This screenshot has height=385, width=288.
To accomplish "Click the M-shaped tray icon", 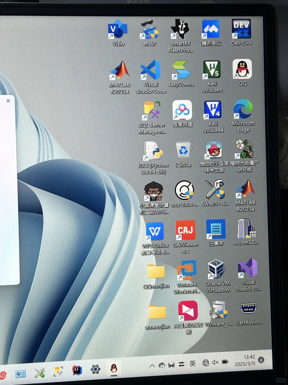I will tap(171, 365).
